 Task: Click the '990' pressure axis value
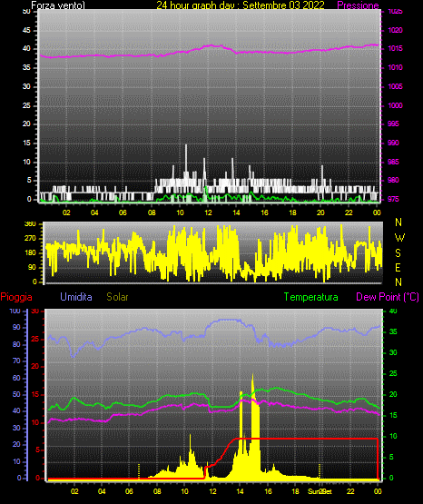pyautogui.click(x=393, y=143)
